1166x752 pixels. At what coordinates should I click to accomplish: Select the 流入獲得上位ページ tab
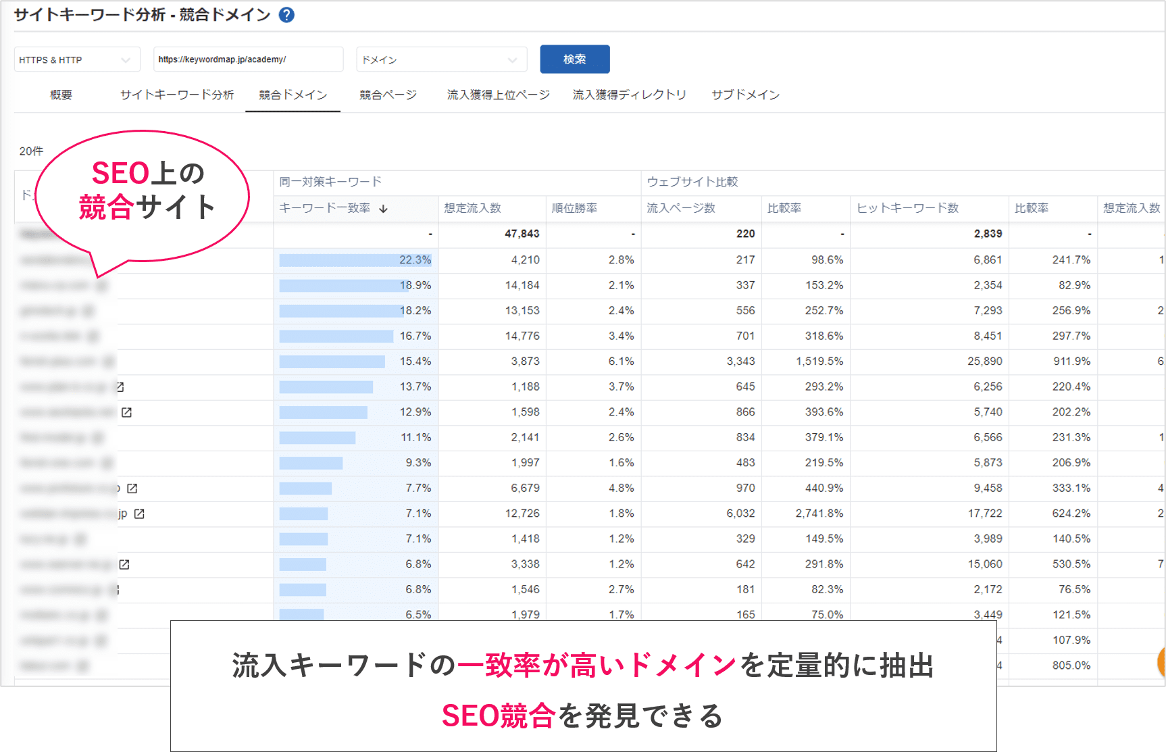pyautogui.click(x=497, y=95)
